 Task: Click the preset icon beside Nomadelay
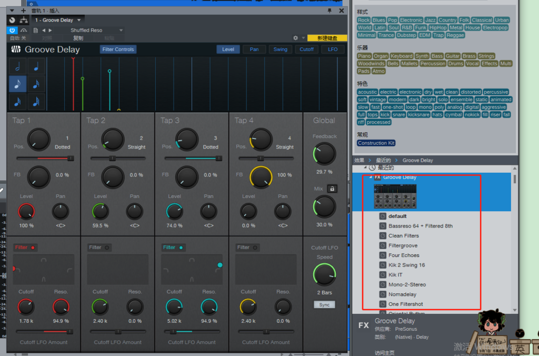(383, 294)
